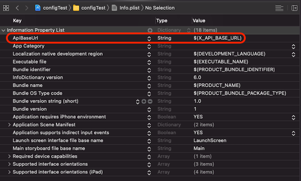Open key stepper for Supported interface orientations
Image resolution: width=301 pixels, height=181 pixels.
click(x=149, y=164)
